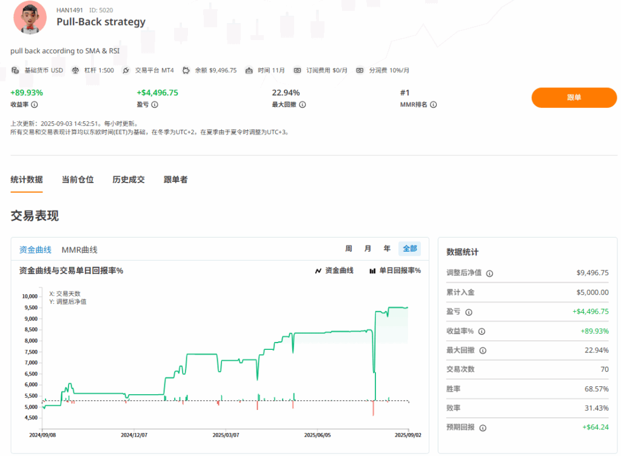
Task: Click info icon beside top 最大回撤
Action: [x=302, y=105]
